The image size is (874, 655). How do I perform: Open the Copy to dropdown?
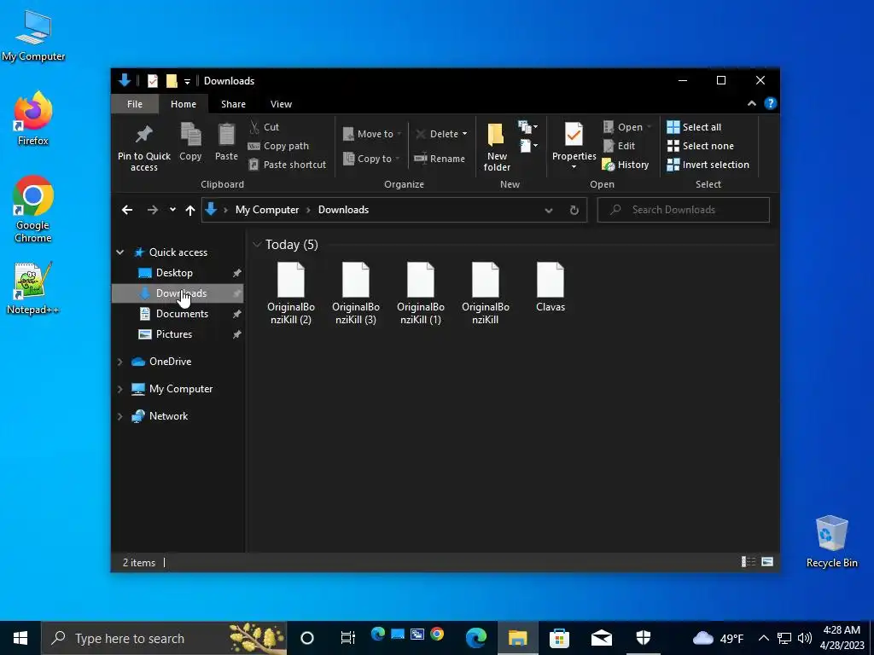(371, 159)
